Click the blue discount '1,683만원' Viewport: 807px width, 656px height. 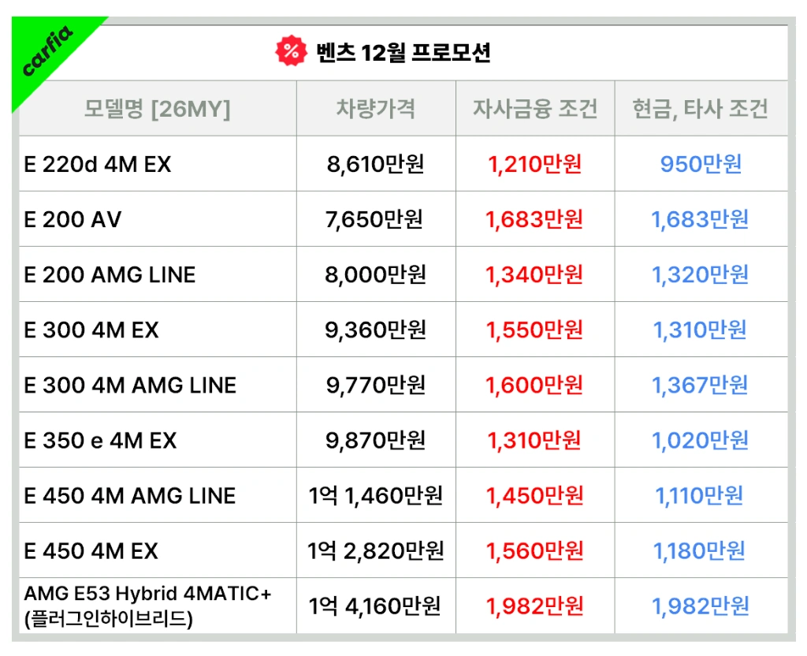[701, 219]
